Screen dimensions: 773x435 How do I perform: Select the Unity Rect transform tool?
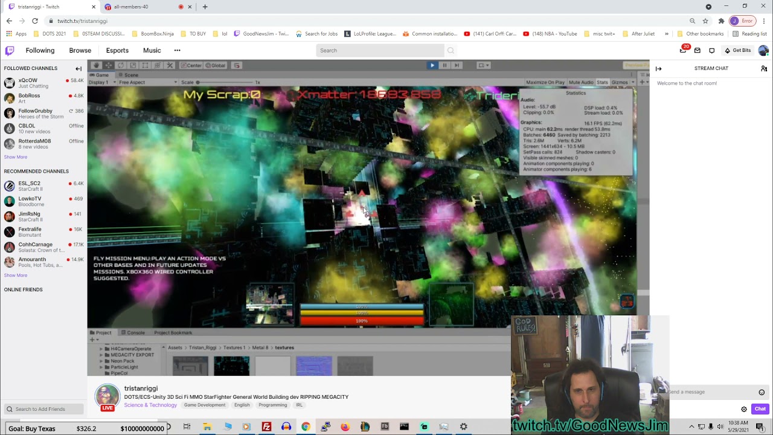(x=145, y=65)
